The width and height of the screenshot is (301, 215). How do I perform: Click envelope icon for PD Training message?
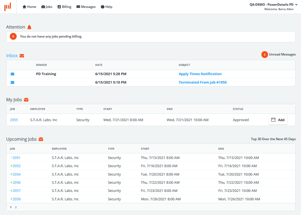point(12,74)
